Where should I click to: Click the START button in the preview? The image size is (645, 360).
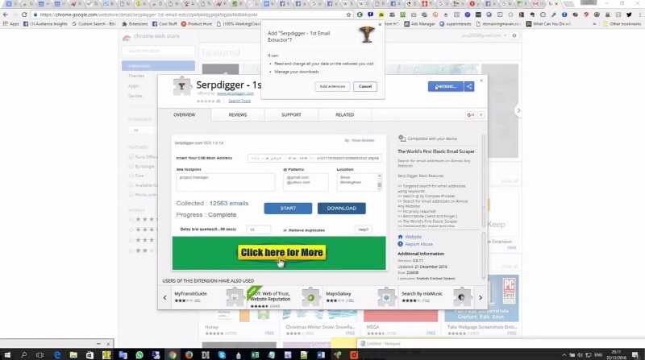pos(288,209)
